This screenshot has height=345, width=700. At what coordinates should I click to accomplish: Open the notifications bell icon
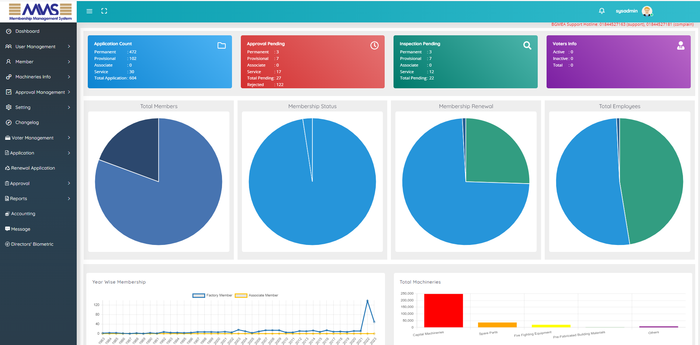tap(602, 11)
